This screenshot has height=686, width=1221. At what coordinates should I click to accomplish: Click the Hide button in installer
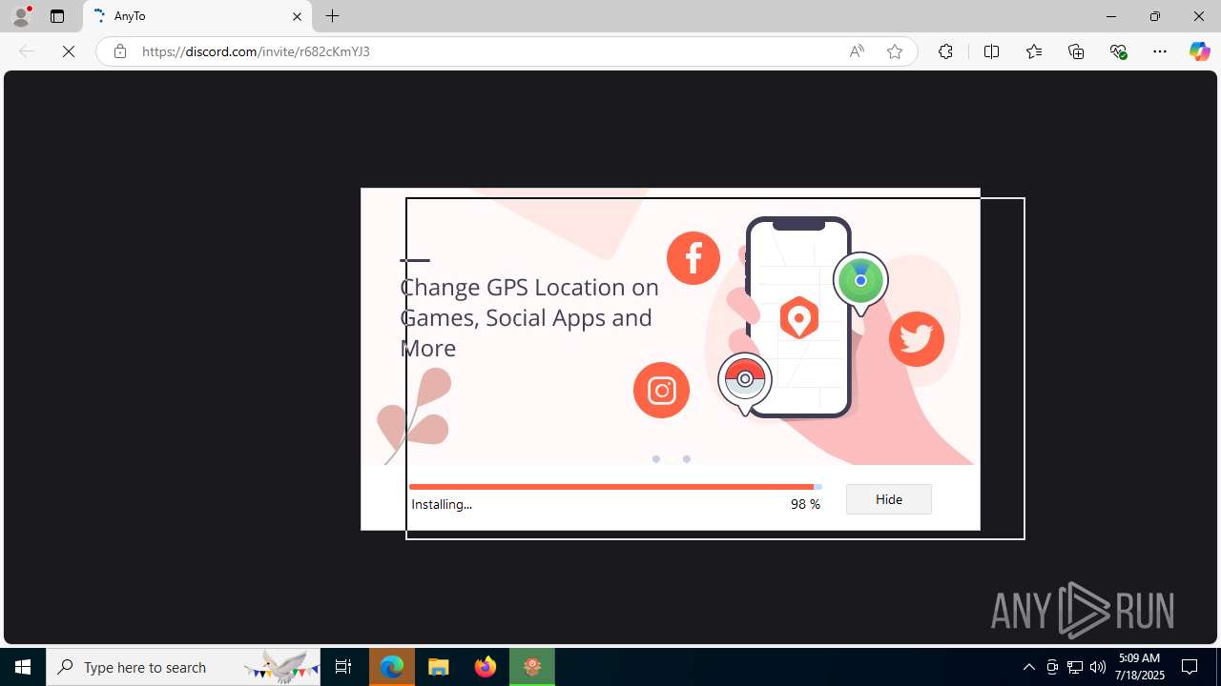click(x=888, y=499)
